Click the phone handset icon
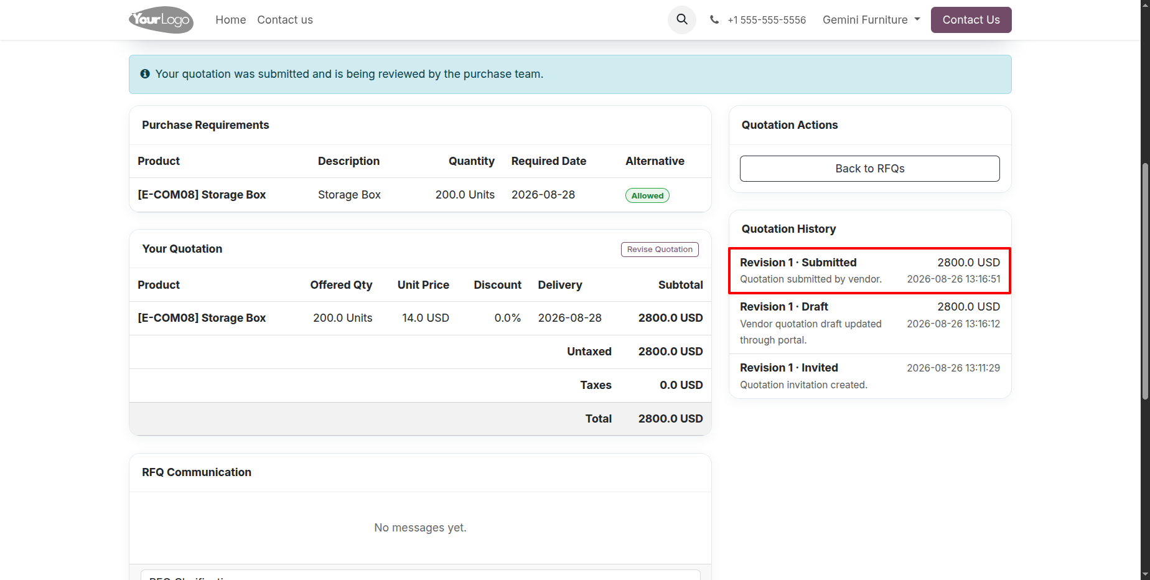 click(x=714, y=20)
